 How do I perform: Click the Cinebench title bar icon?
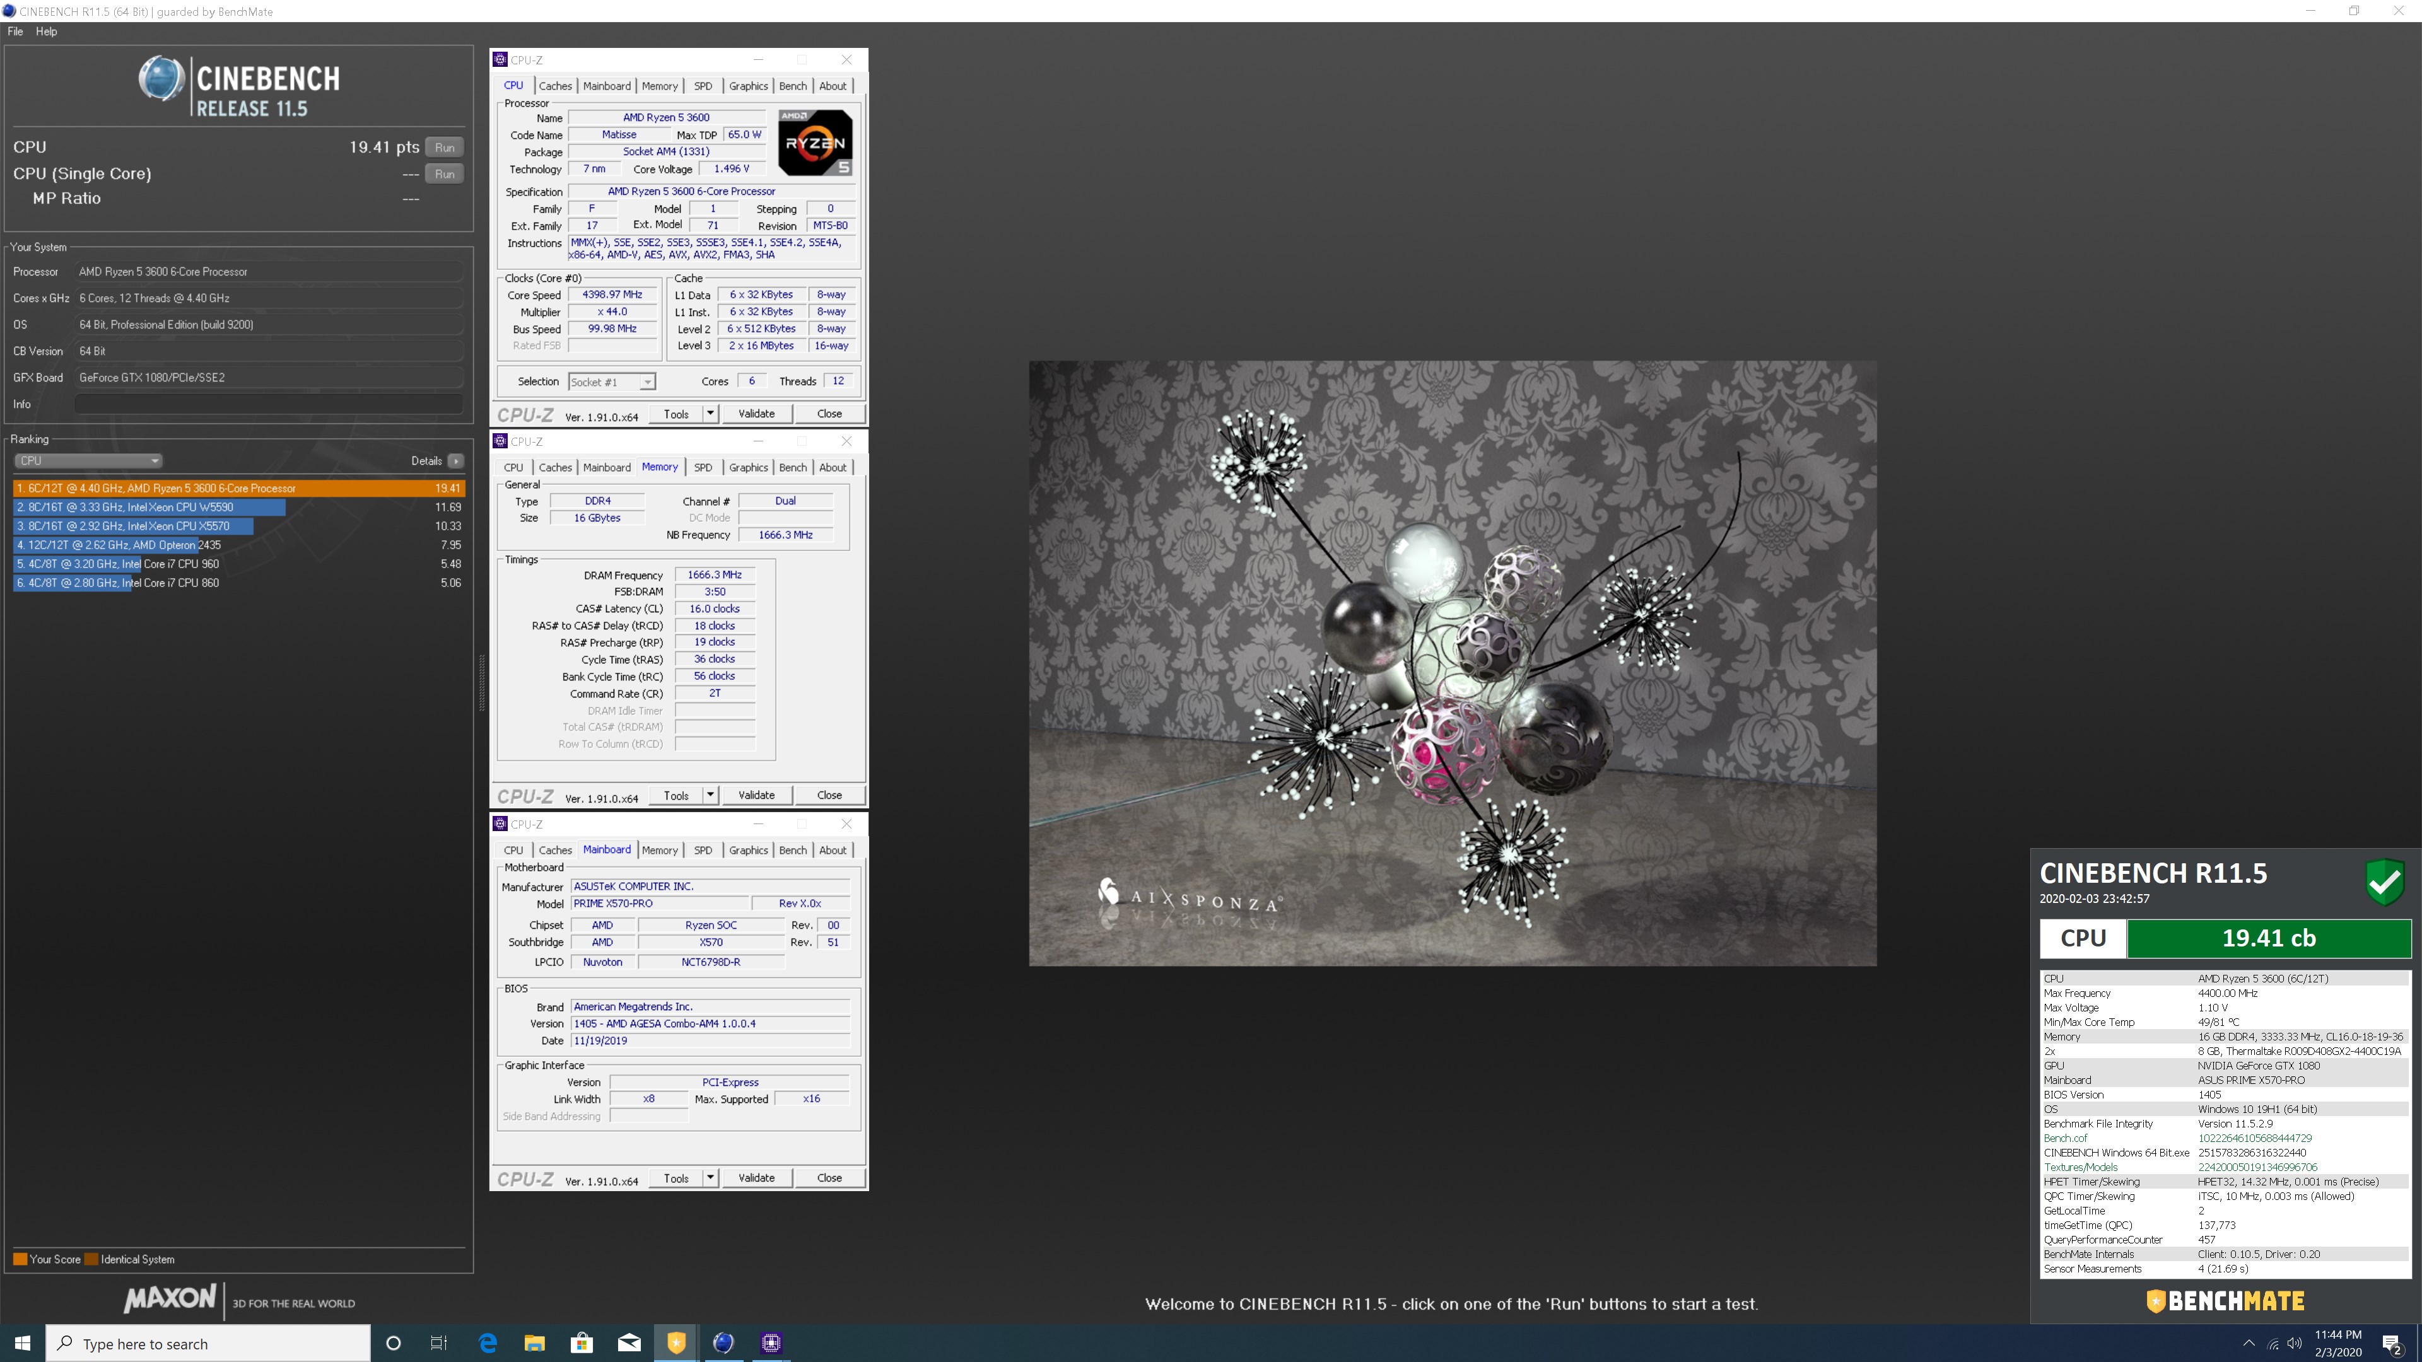(x=9, y=11)
